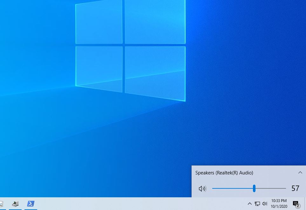Screen dimensions: 306x210
Task: Open Action Center with 2 notifications
Action: pos(296,204)
